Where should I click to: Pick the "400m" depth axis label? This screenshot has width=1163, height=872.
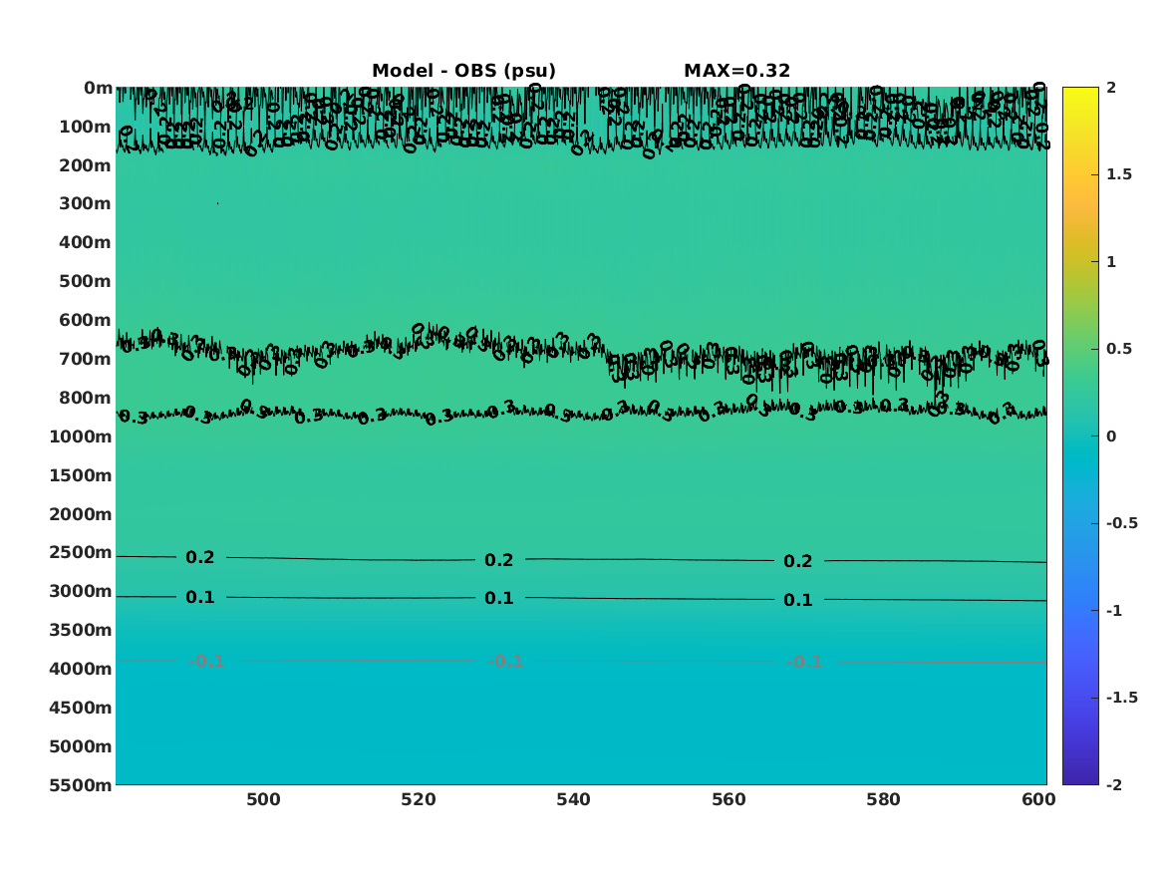pos(86,242)
